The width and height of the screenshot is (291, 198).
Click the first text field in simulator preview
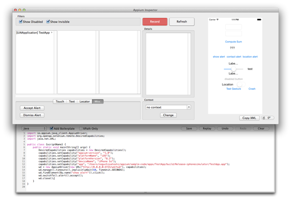click(x=234, y=27)
